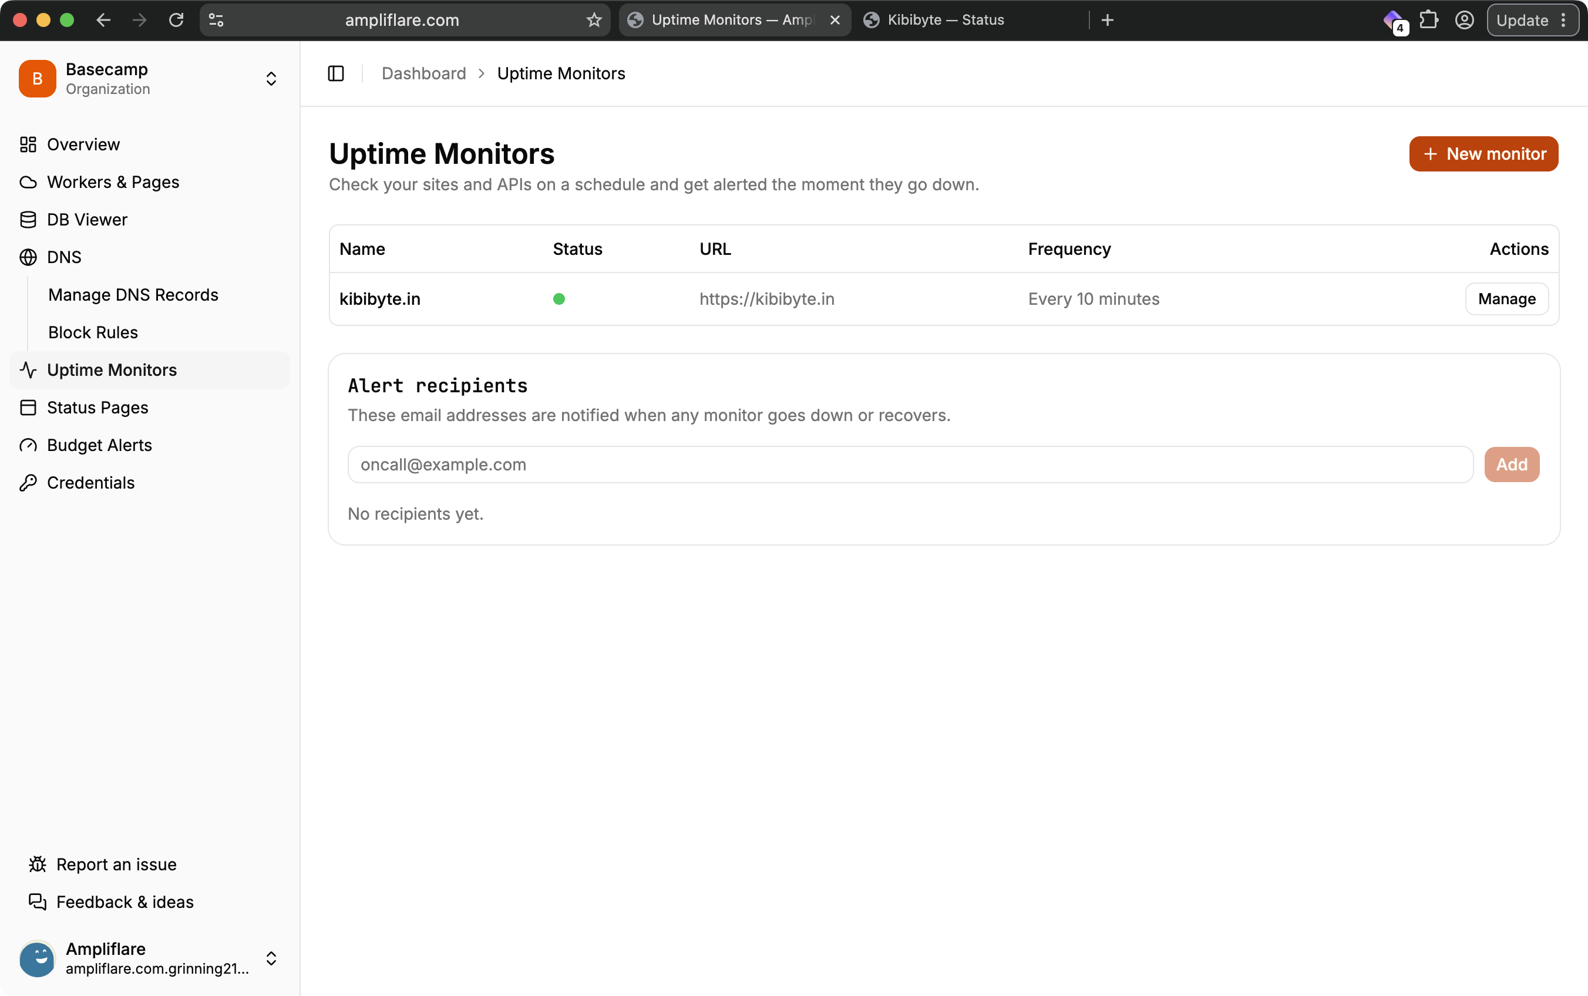The height and width of the screenshot is (996, 1588).
Task: Click the URL column header
Action: coord(715,249)
